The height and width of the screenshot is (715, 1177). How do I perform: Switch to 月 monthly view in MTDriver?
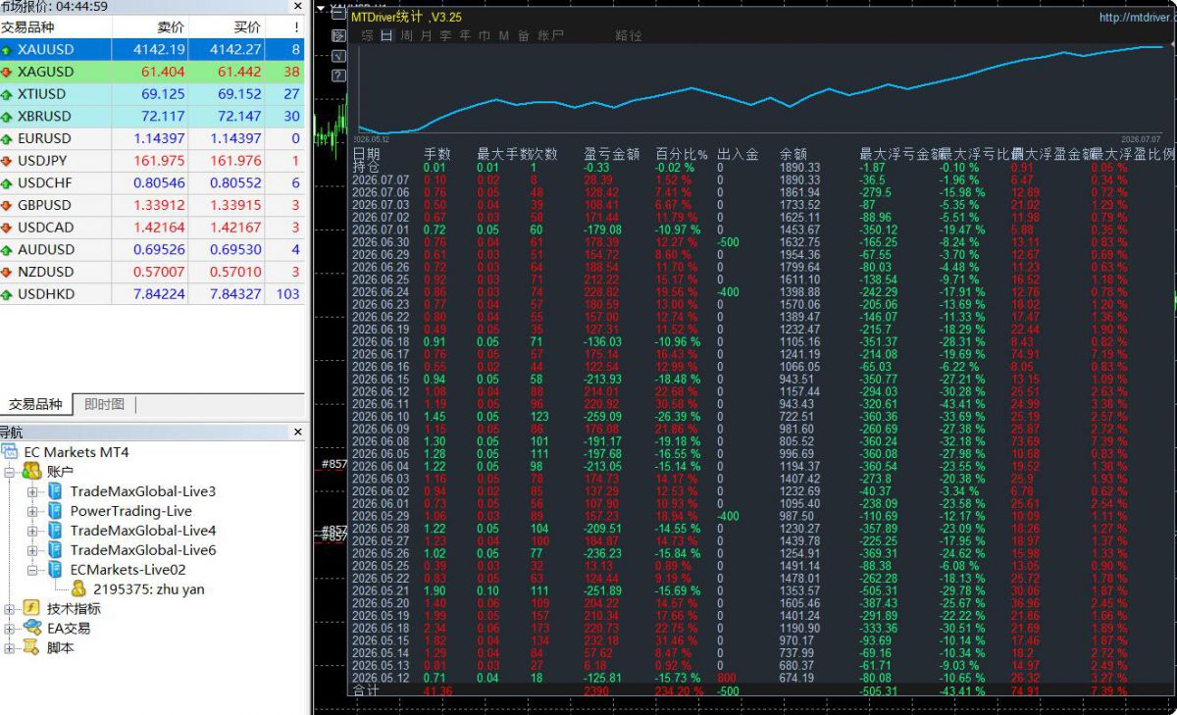click(x=426, y=36)
